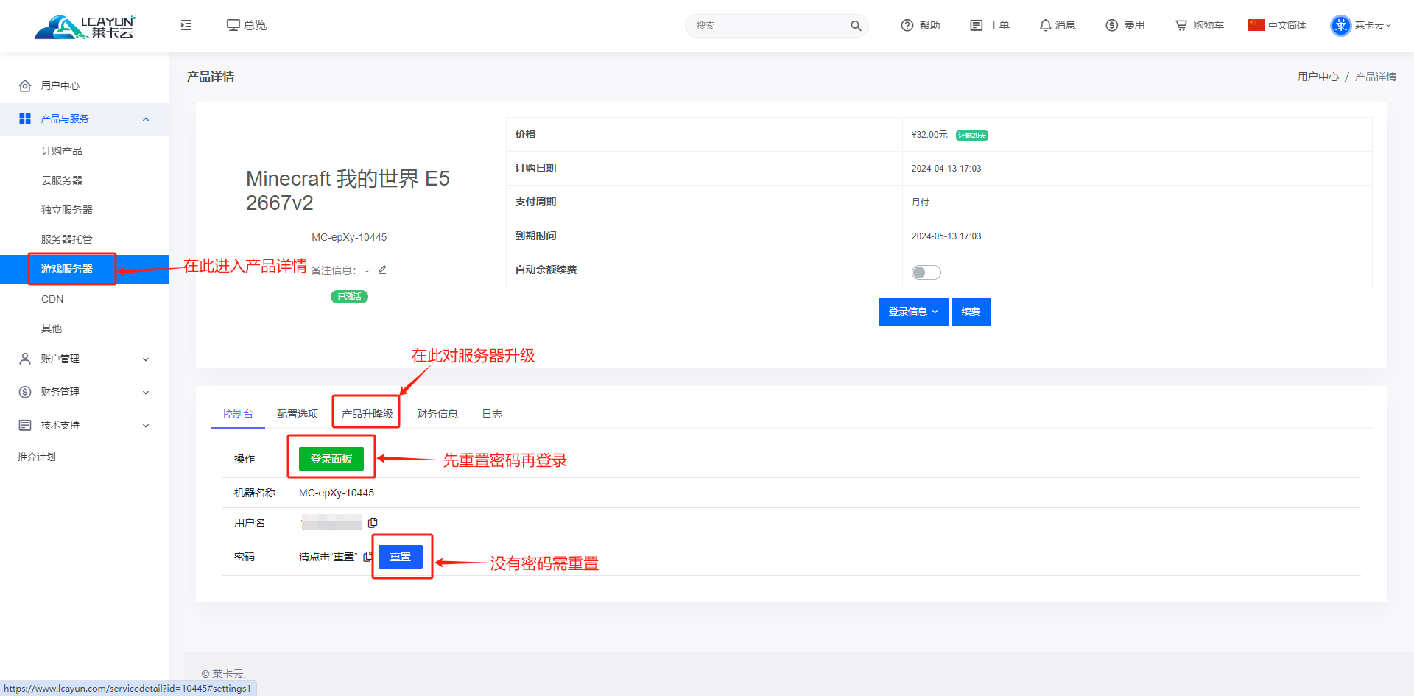This screenshot has width=1414, height=696.
Task: Switch to the 日志 tab
Action: coord(492,414)
